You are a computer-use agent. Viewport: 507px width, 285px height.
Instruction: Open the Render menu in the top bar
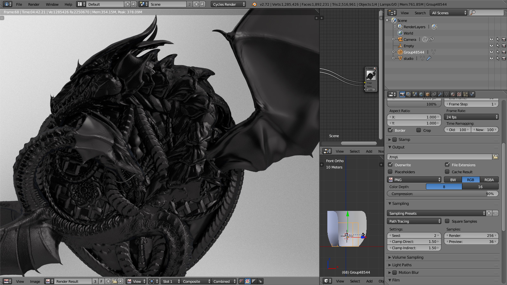point(34,4)
